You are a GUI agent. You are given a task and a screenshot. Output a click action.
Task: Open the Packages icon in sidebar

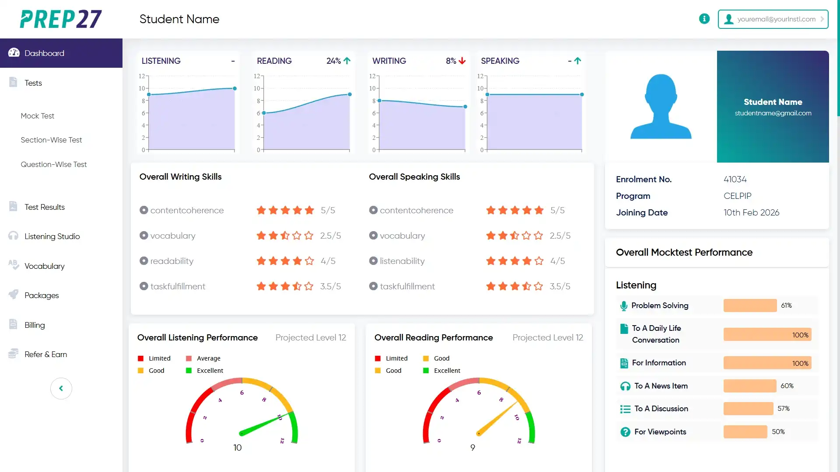coord(13,295)
